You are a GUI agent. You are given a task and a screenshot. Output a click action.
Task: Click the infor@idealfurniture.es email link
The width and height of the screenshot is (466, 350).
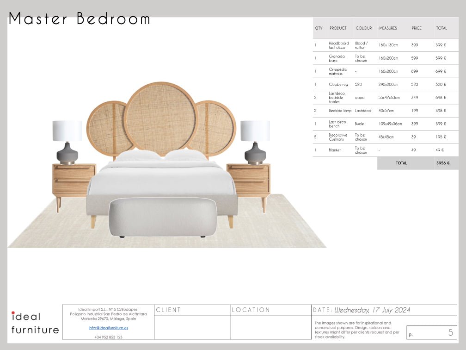(108, 328)
